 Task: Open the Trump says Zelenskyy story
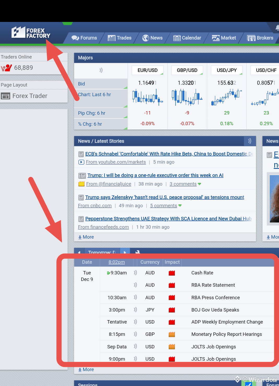tap(165, 197)
